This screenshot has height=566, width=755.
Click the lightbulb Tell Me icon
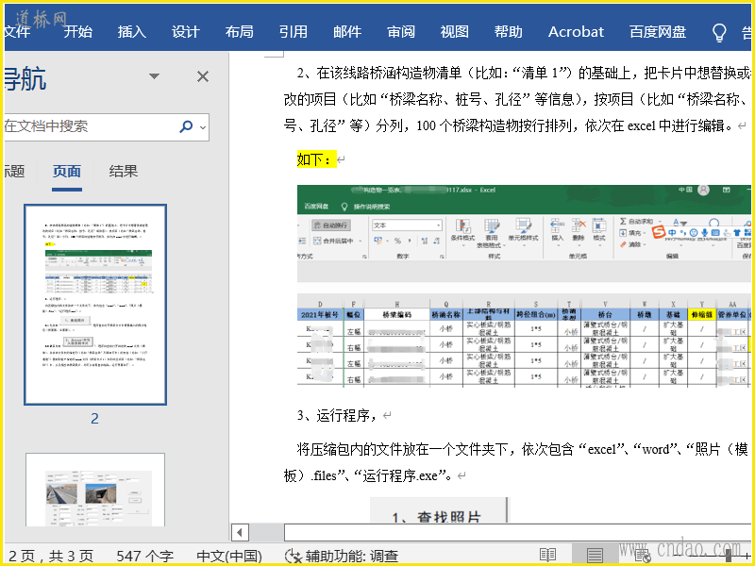(x=719, y=32)
